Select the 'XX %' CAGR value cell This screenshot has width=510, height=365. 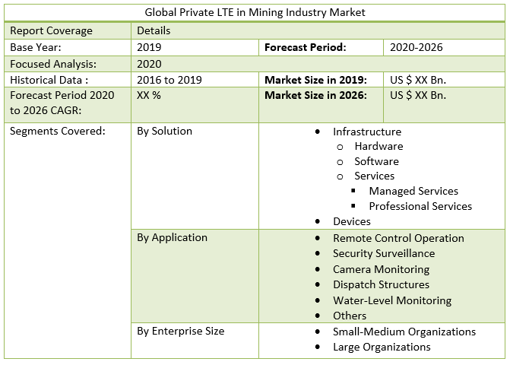point(148,95)
